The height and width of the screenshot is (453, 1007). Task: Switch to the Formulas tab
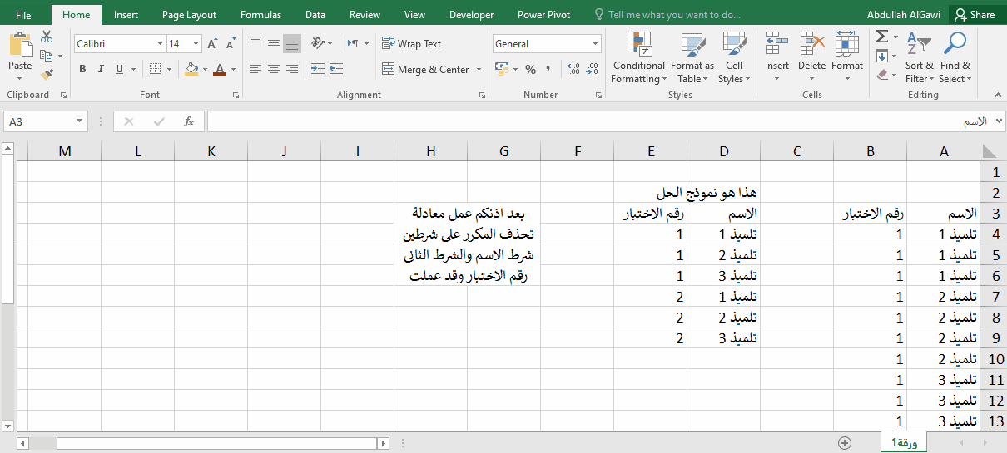260,15
